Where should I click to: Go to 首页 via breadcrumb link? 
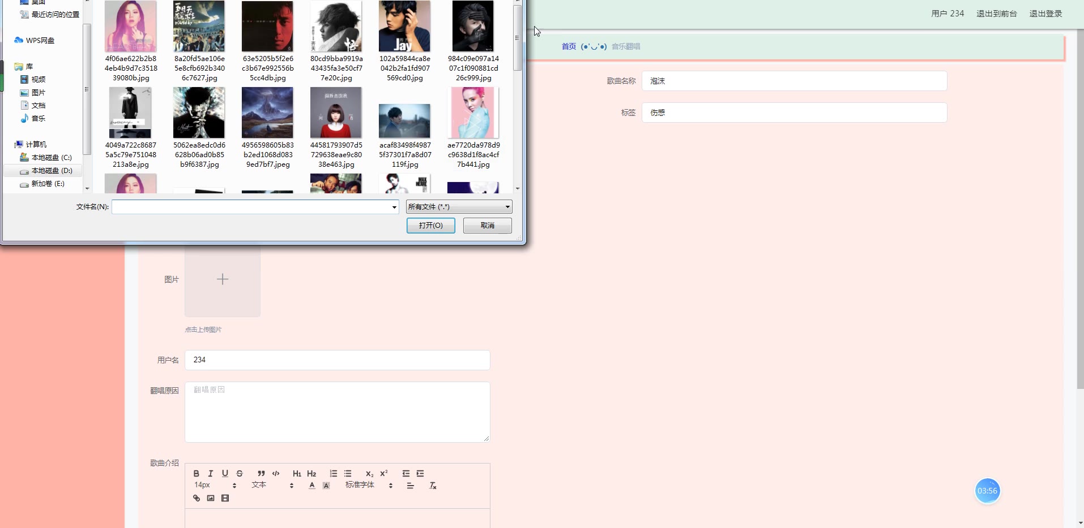pyautogui.click(x=569, y=46)
